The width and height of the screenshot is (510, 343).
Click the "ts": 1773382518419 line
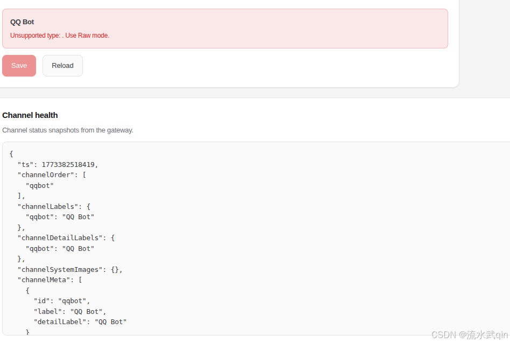tap(58, 165)
